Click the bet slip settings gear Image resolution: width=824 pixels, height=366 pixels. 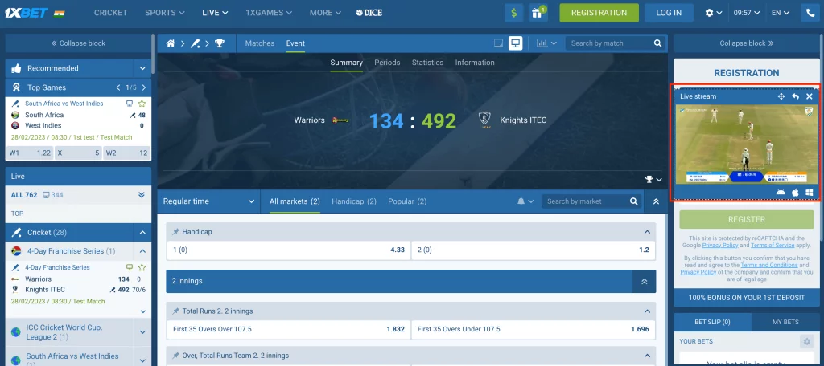806,341
